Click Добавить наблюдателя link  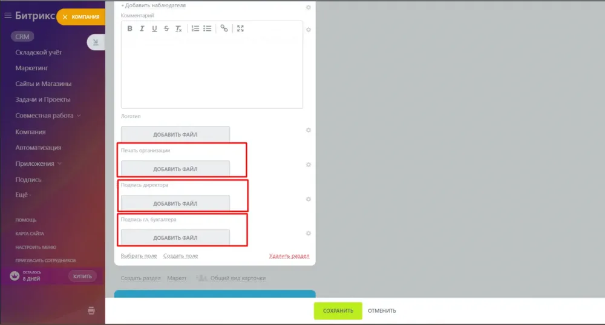coord(153,5)
